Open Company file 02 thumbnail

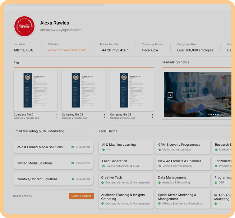click(x=84, y=91)
